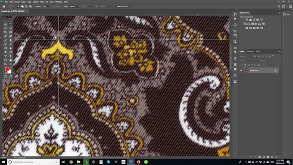
Task: Choose New selection mode in options bar
Action: (18, 6)
